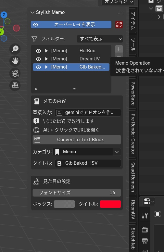Screen dimensions: 164x252
Task: Collapse the Stylish Memo panel
Action: click(32, 12)
